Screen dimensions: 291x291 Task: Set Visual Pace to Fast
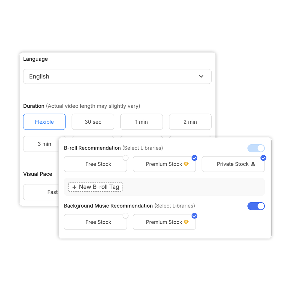pos(52,192)
